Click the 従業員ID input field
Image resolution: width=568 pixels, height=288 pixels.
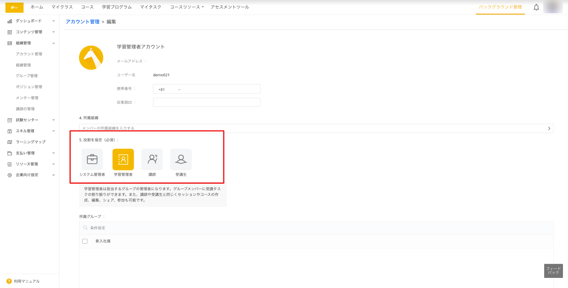pyautogui.click(x=207, y=102)
